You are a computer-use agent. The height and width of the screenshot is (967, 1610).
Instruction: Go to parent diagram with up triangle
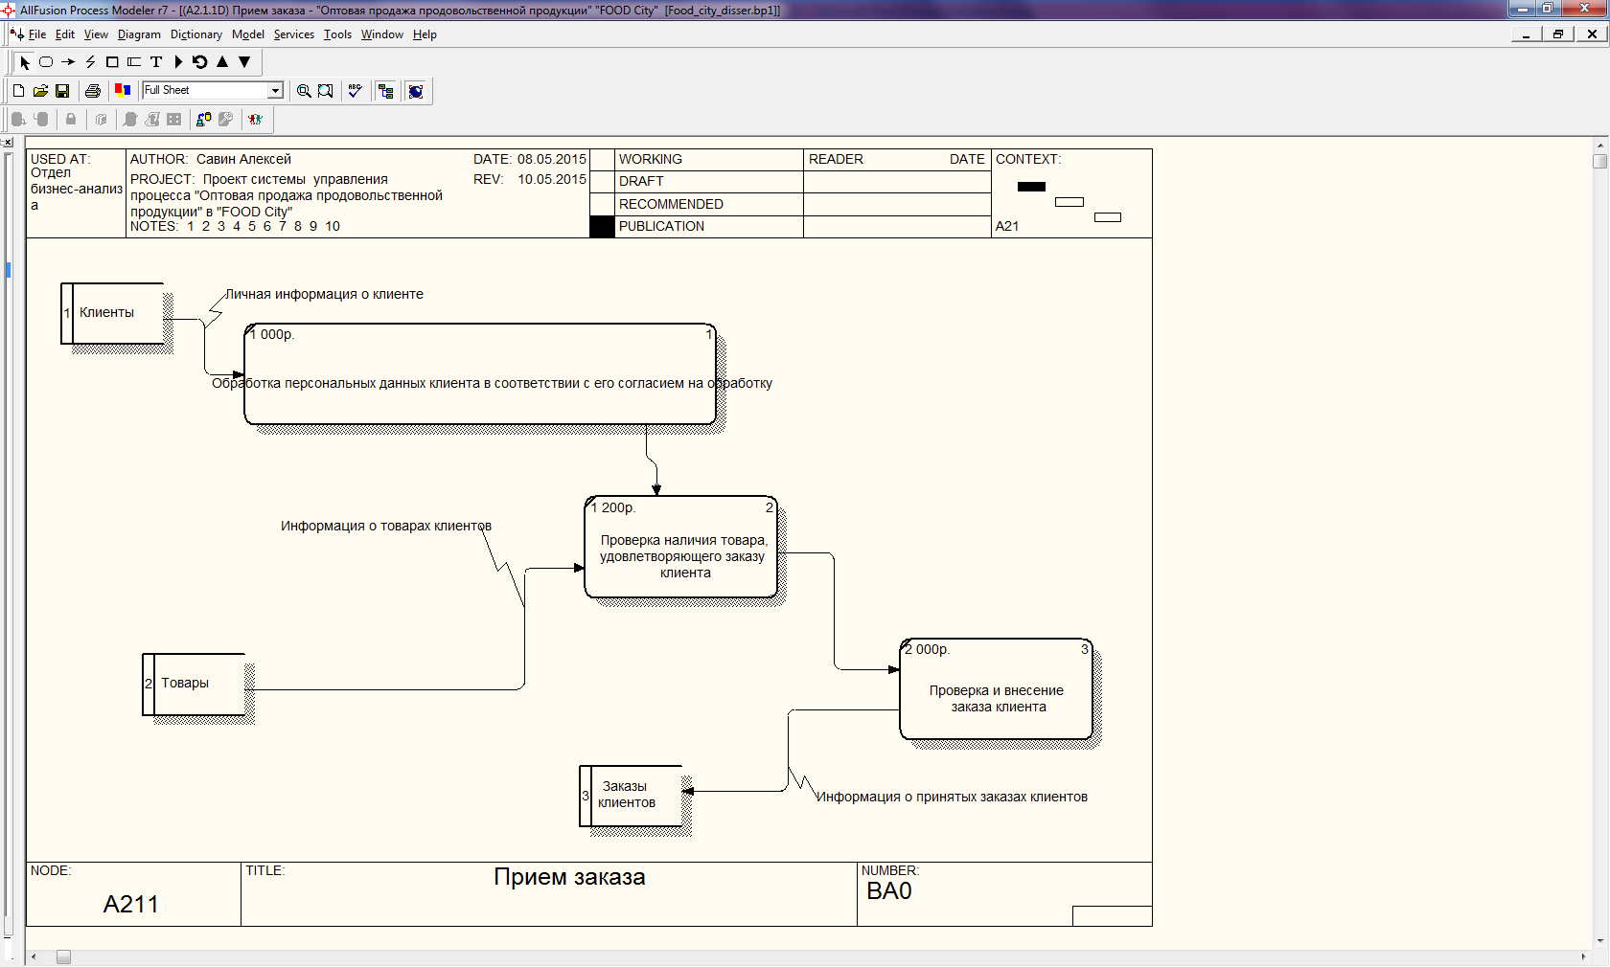point(222,62)
